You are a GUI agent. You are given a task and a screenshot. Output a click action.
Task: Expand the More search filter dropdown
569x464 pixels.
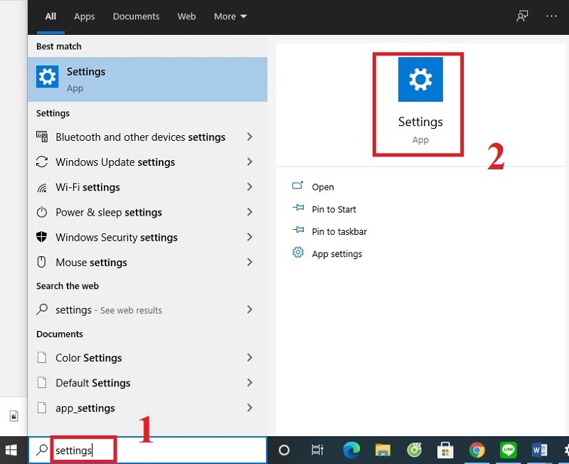[x=229, y=16]
